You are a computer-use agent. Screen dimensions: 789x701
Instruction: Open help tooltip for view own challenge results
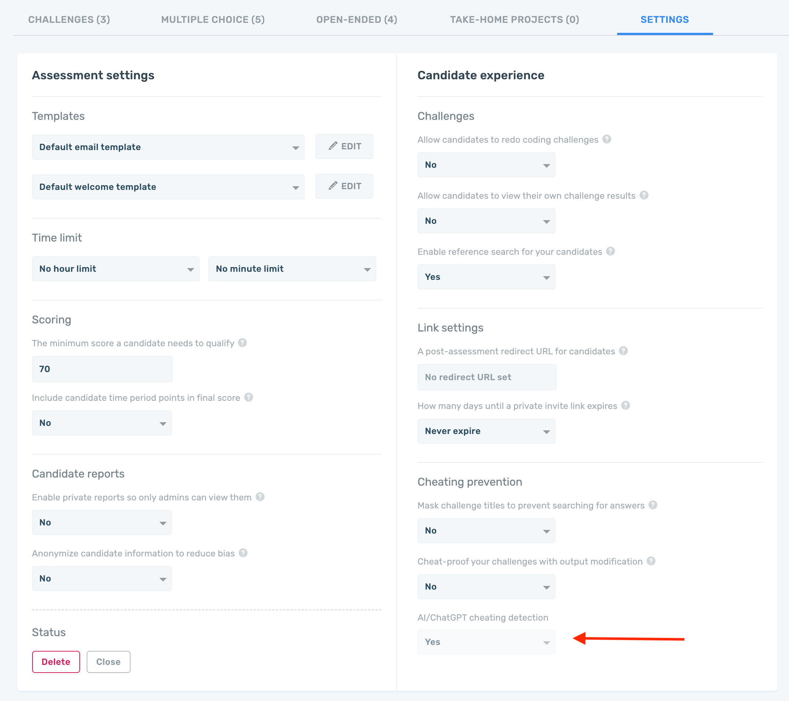643,195
